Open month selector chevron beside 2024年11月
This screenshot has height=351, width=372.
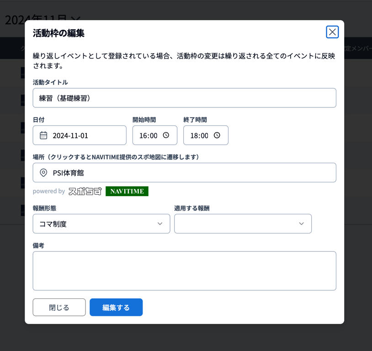(76, 19)
